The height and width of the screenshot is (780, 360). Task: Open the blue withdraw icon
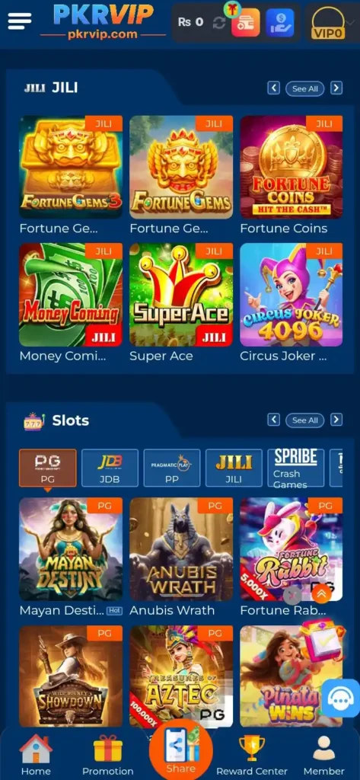tap(280, 22)
